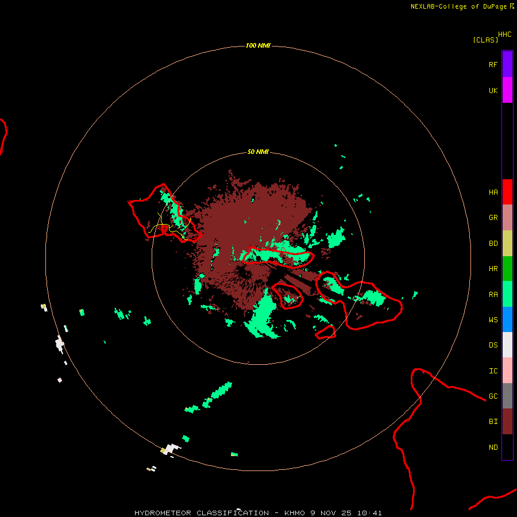Click the HYDROMETEOR CLASSIFICATION title text
Image resolution: width=517 pixels, height=517 pixels.
[x=202, y=513]
